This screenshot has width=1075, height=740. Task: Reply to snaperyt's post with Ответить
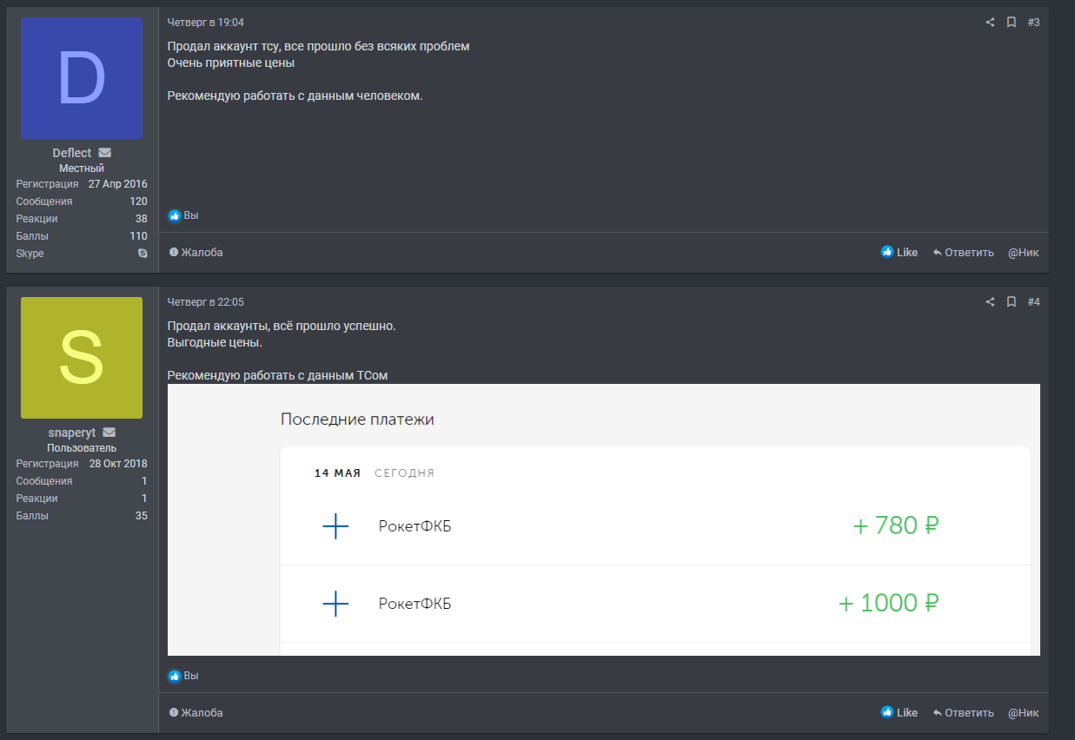click(x=963, y=713)
